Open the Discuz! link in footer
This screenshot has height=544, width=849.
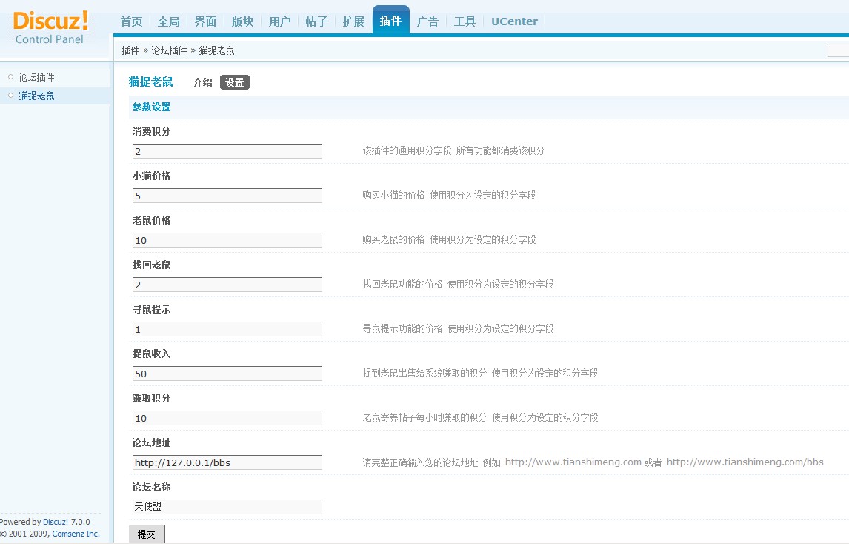(x=56, y=522)
